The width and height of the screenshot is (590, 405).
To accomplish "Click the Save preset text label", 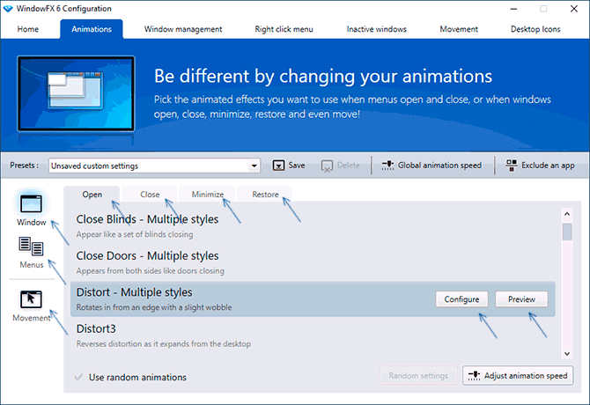I will pyautogui.click(x=297, y=166).
